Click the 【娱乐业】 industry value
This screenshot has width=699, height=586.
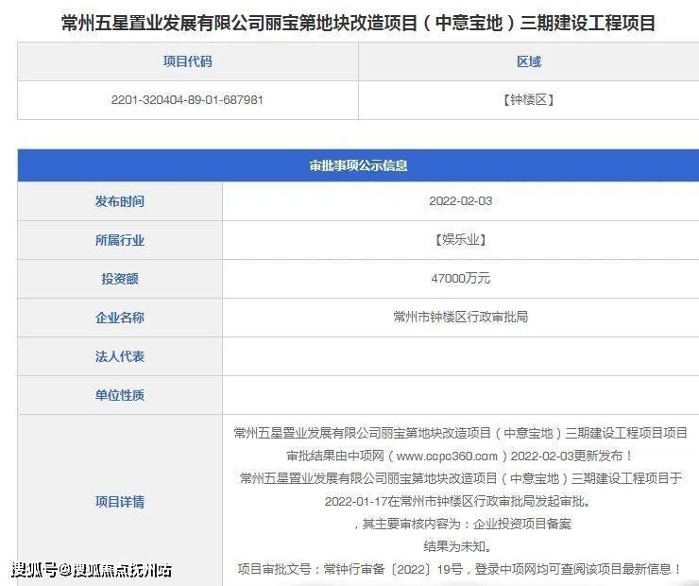pos(460,240)
